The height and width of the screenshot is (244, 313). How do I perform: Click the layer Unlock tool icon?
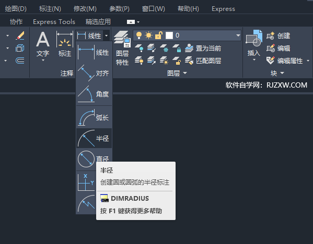tap(177, 60)
